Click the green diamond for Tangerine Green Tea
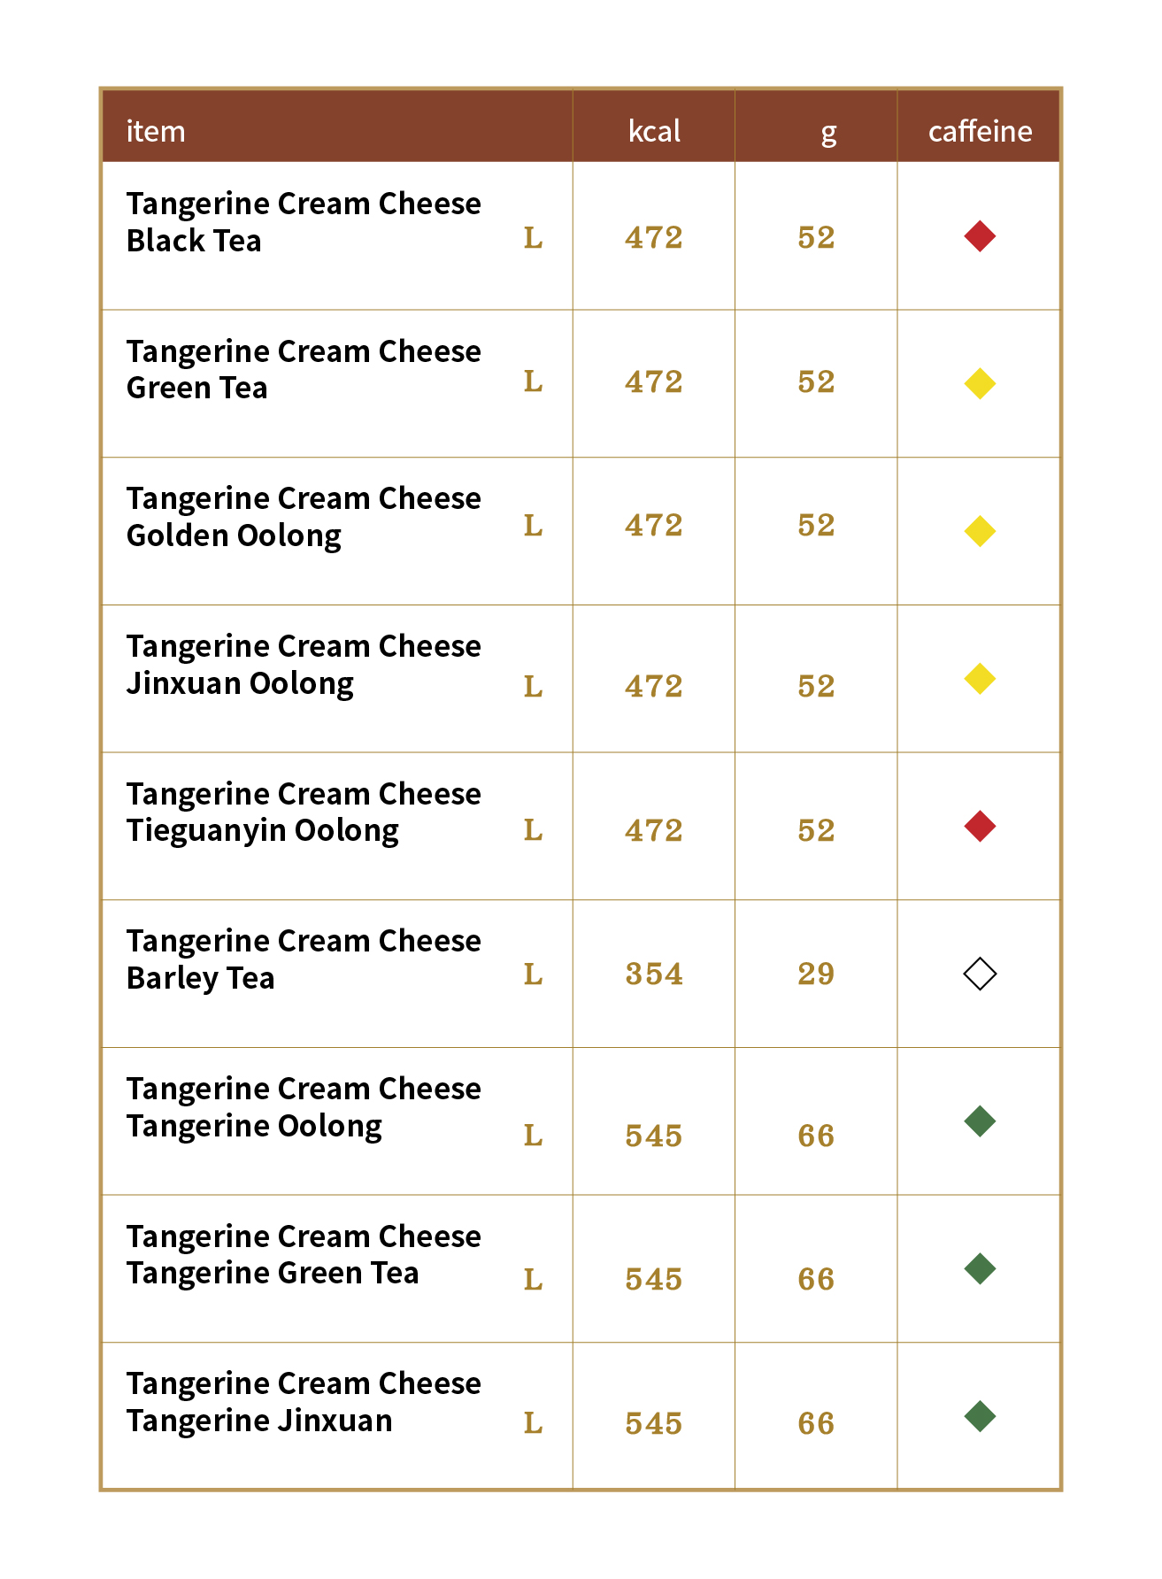 pyautogui.click(x=980, y=1269)
